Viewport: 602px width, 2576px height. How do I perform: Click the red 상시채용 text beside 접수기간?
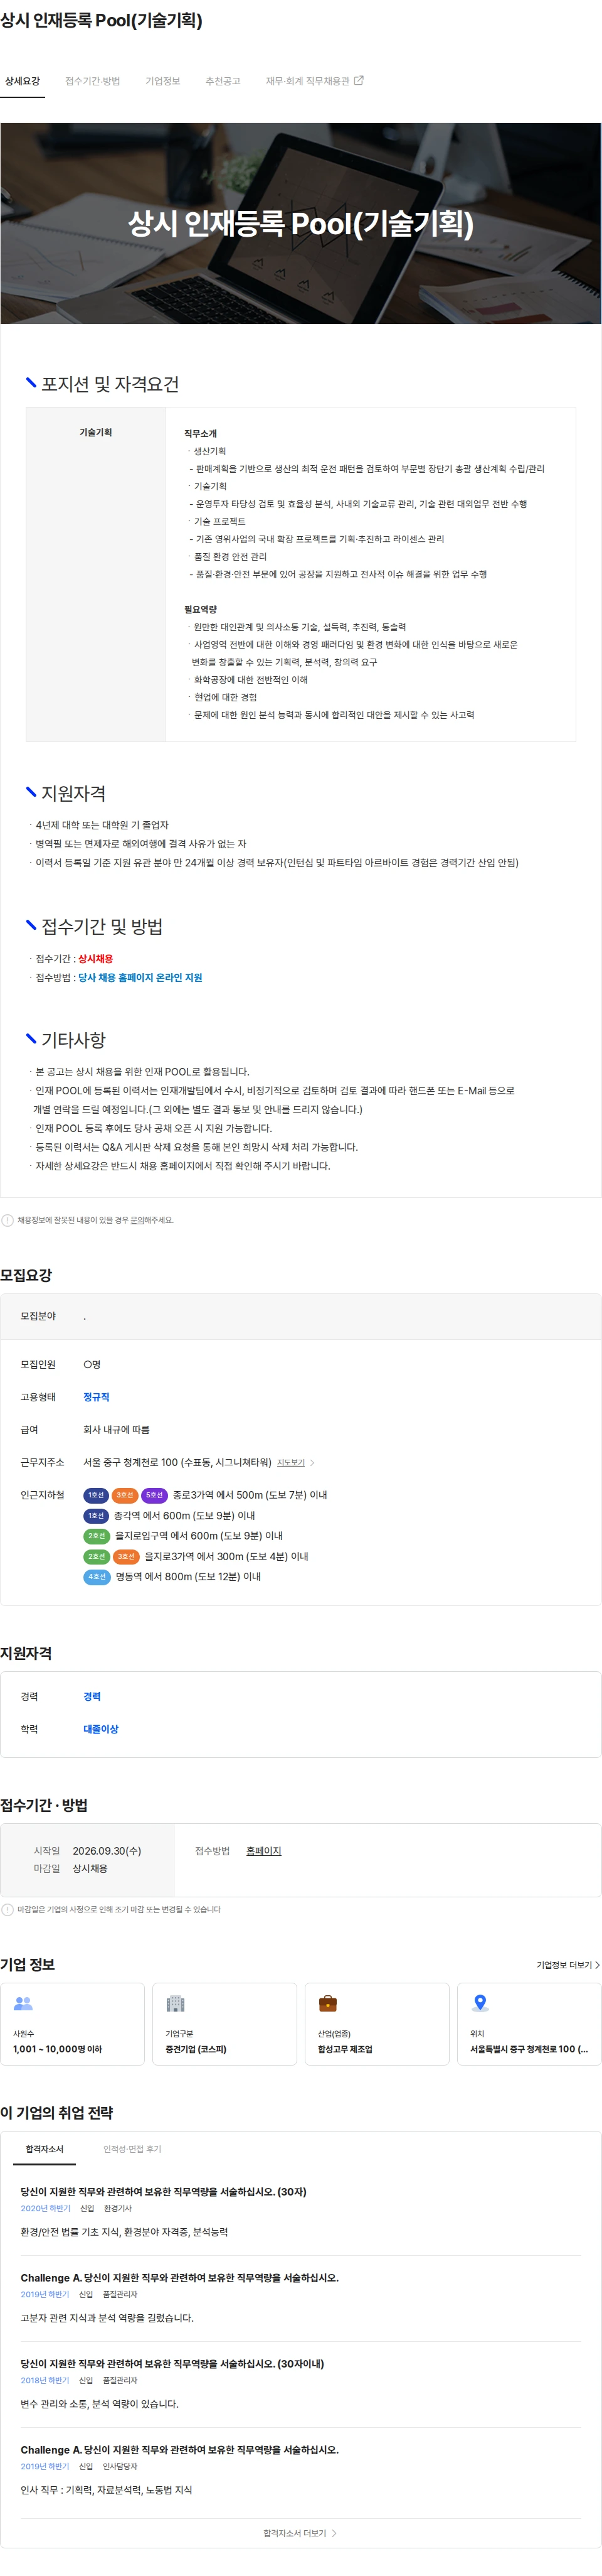click(x=96, y=959)
